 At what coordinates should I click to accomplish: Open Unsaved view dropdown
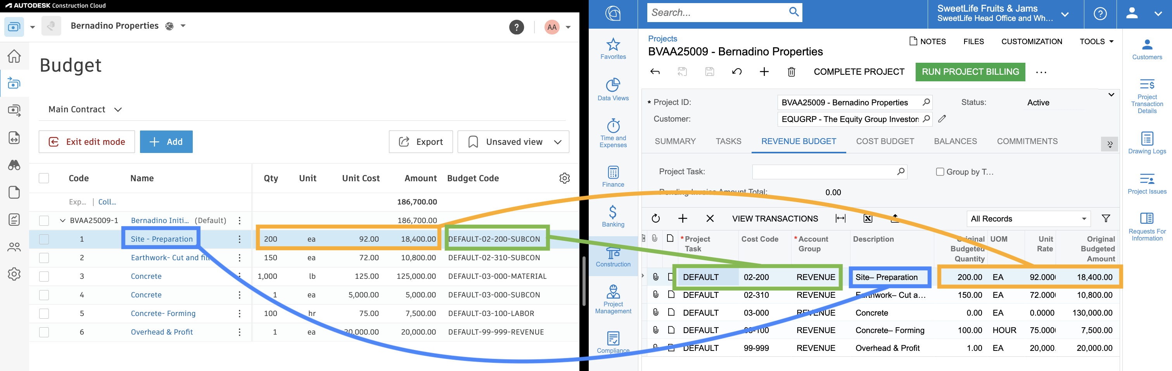(x=513, y=142)
